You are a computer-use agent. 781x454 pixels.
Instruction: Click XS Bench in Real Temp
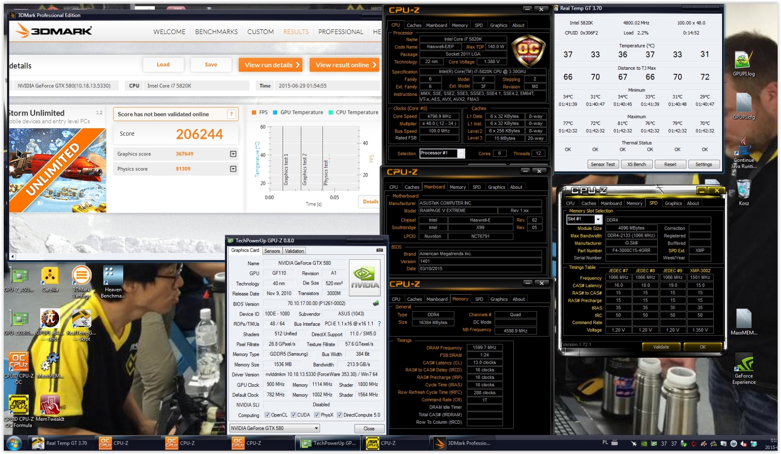[x=637, y=164]
